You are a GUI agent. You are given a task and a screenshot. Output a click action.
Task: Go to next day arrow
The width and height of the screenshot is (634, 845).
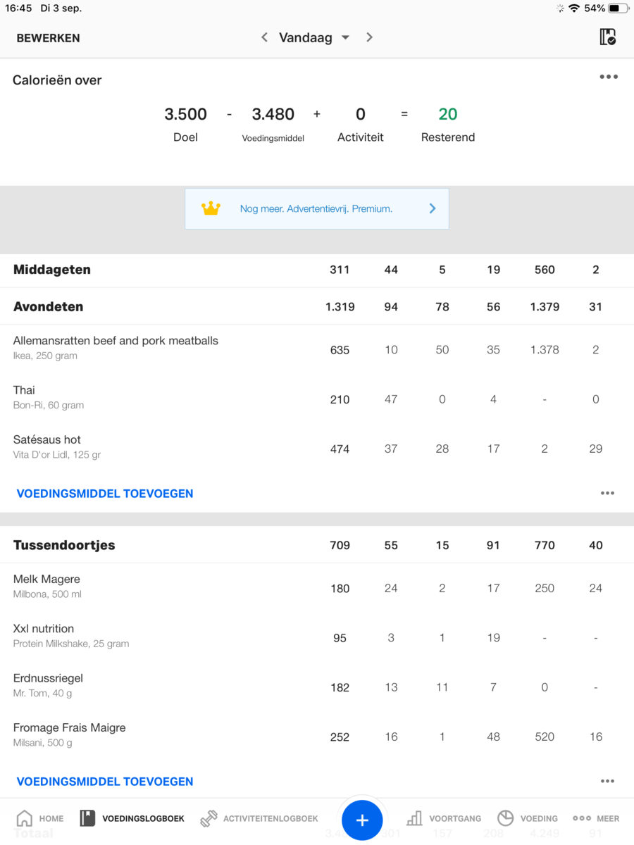coord(369,38)
